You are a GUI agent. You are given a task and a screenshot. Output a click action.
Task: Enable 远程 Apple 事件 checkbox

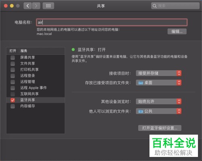(13, 88)
